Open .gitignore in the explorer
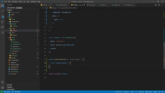The height and width of the screenshot is (93, 165). tap(14, 63)
